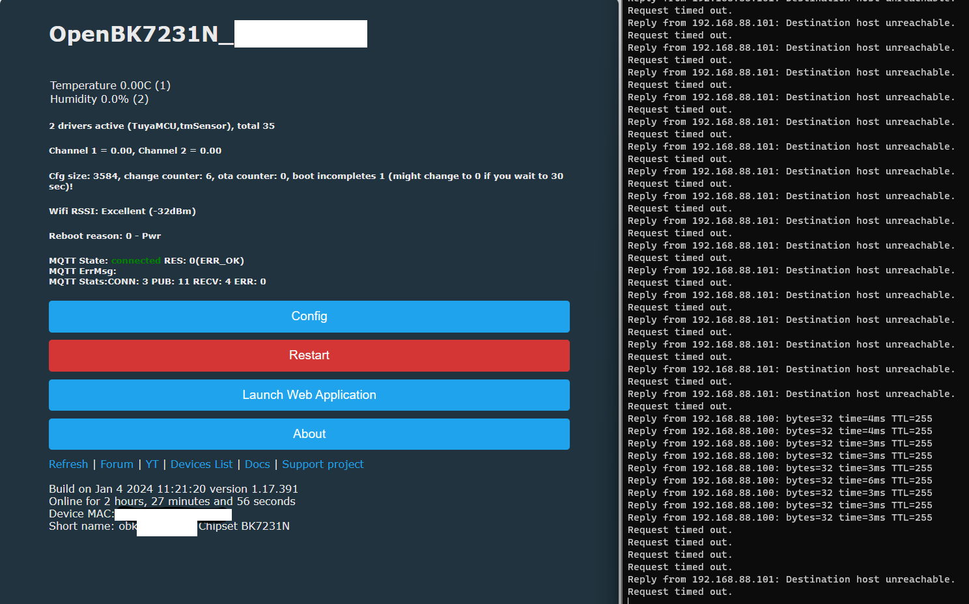Click the time=6ms ping reply line
The image size is (969, 604).
[x=780, y=480]
